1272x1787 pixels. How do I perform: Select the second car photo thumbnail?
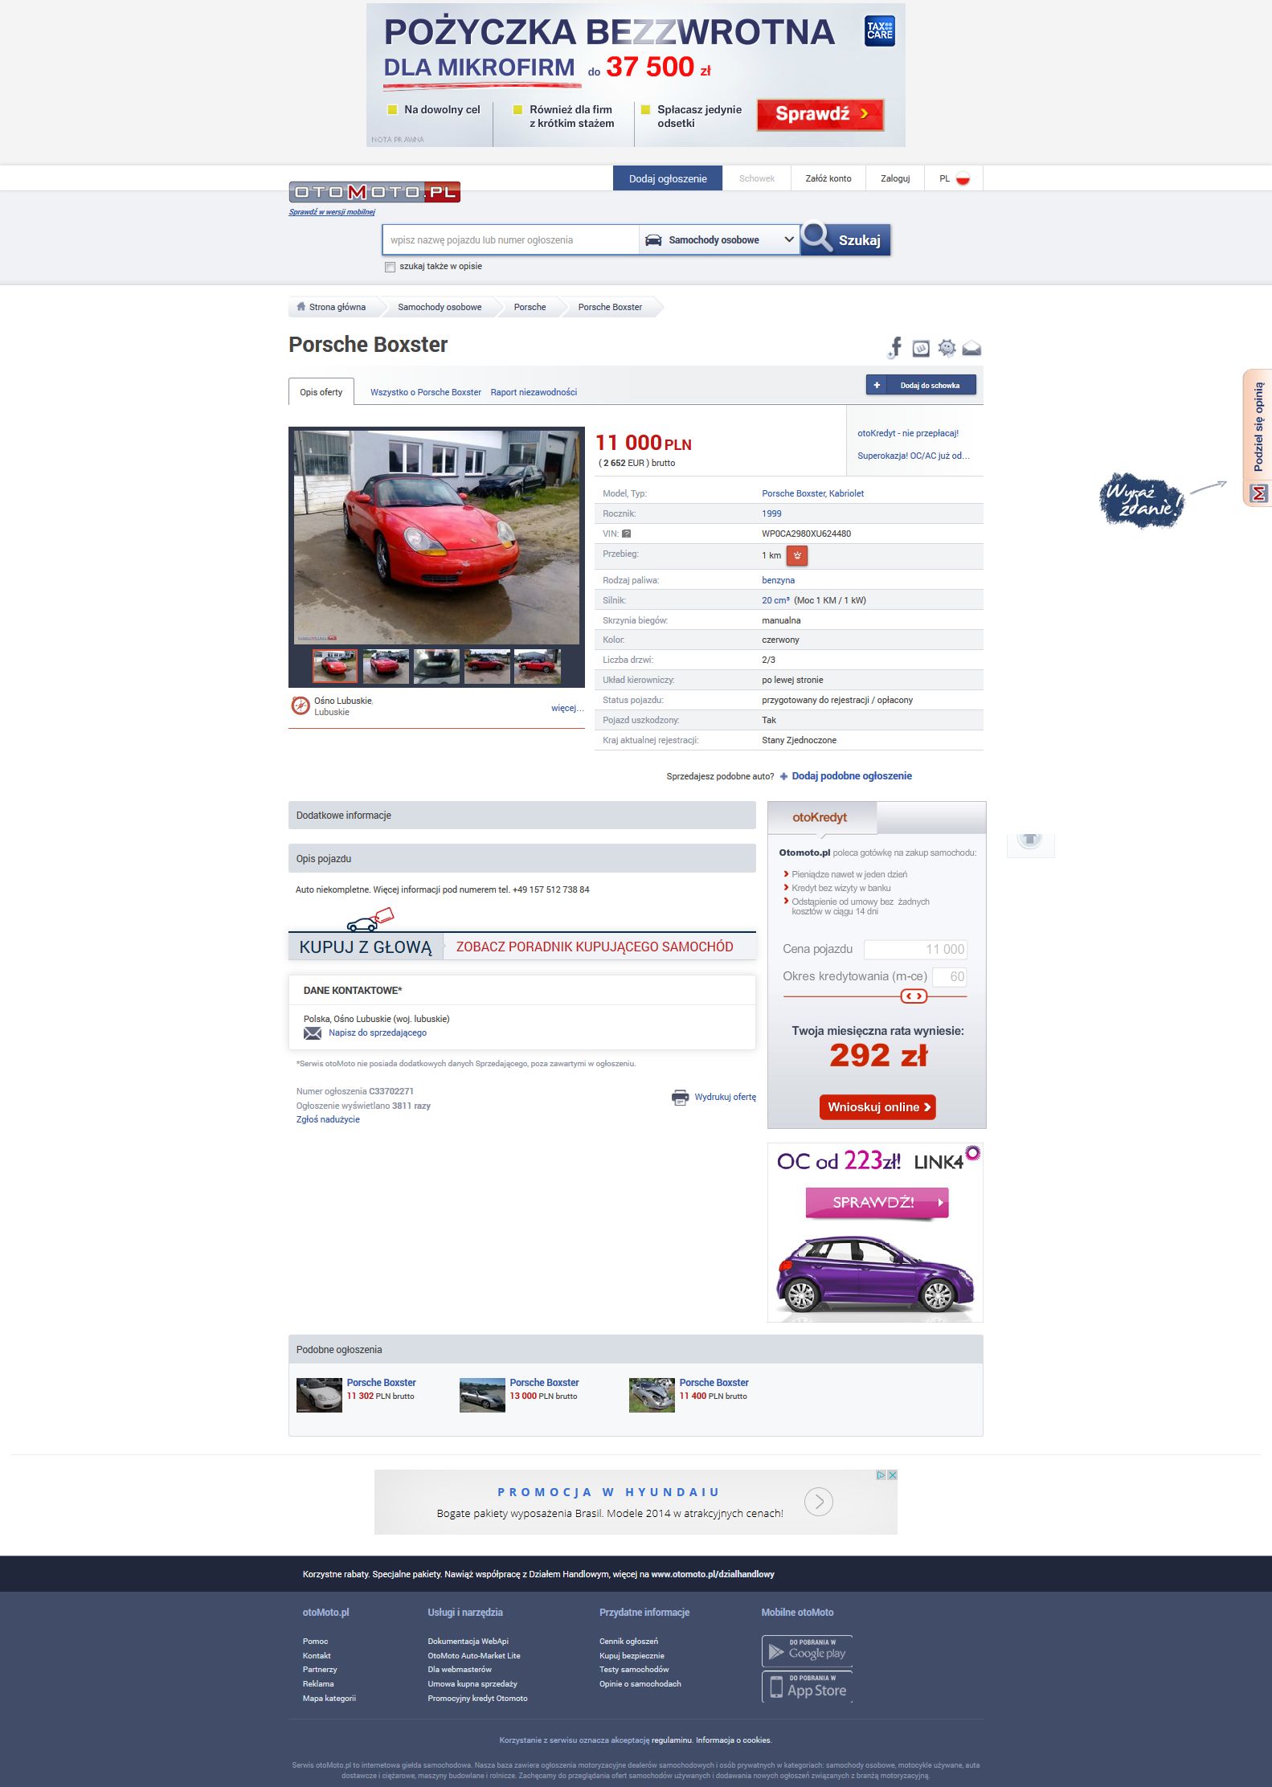pyautogui.click(x=386, y=667)
